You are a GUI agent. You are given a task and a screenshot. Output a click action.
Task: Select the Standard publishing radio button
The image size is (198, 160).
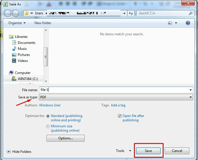click(x=48, y=116)
